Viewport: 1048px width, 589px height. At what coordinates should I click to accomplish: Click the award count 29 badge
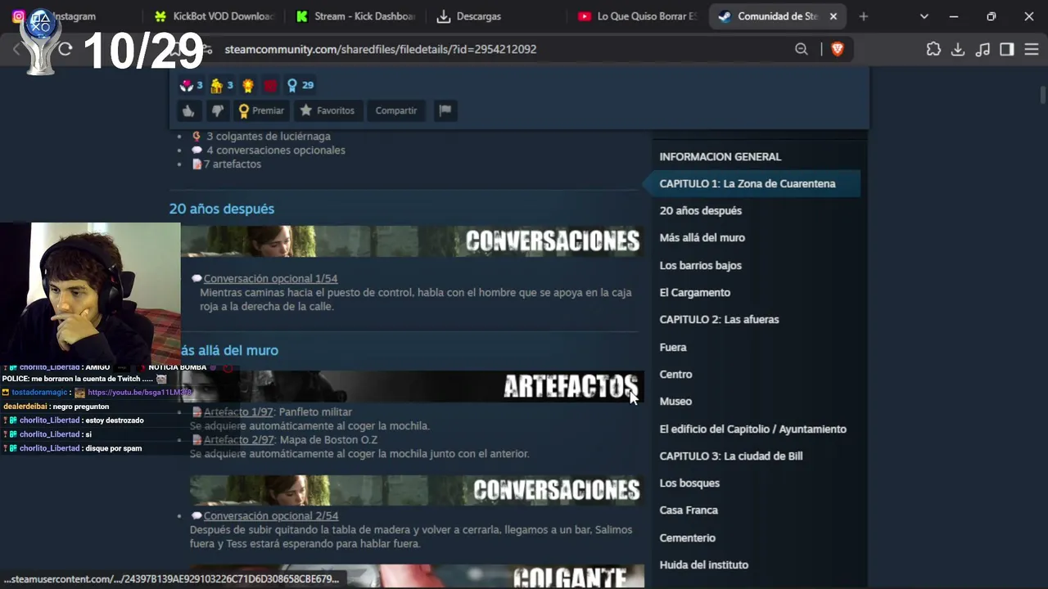[300, 85]
